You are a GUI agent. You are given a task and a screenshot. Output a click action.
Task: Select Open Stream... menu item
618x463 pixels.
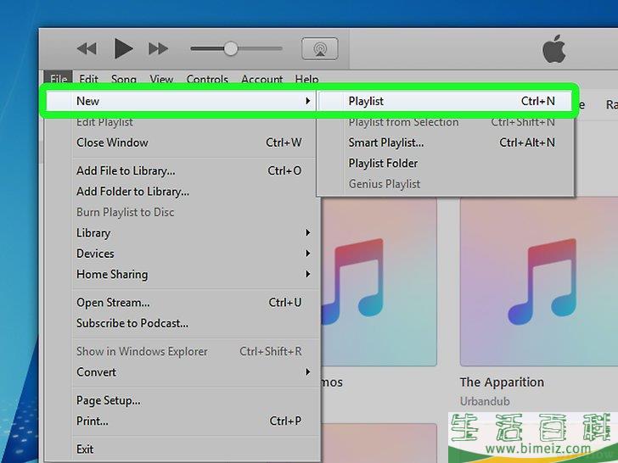coord(181,303)
